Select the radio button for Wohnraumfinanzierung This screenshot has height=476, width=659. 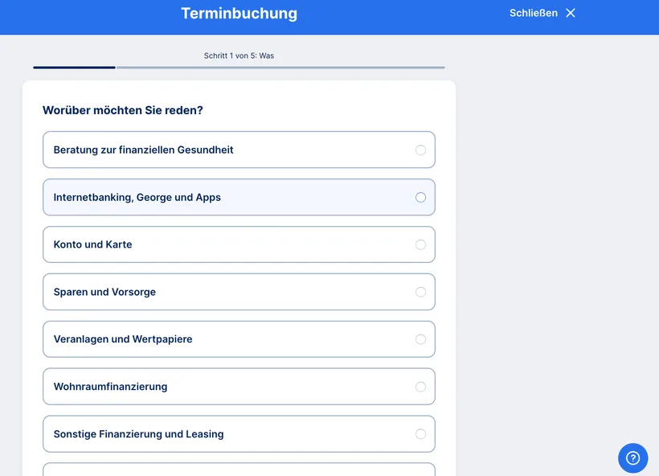coord(420,387)
